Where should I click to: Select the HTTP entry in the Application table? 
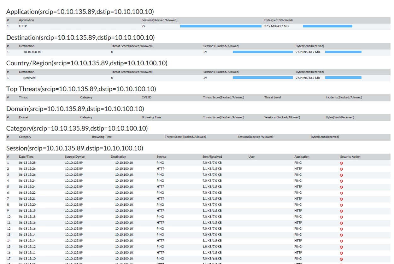23,26
